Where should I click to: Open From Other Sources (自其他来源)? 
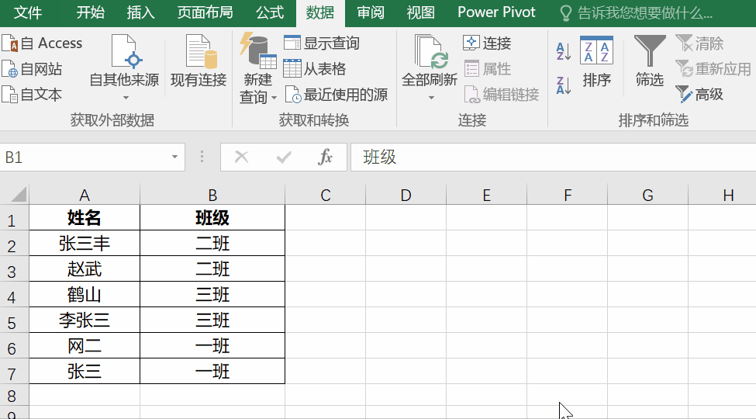click(124, 68)
